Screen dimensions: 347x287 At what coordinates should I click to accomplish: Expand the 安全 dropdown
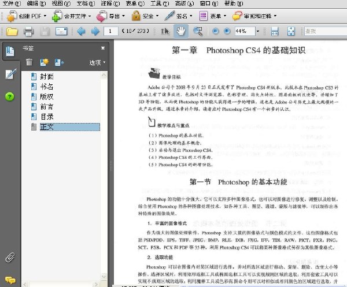tap(157, 16)
